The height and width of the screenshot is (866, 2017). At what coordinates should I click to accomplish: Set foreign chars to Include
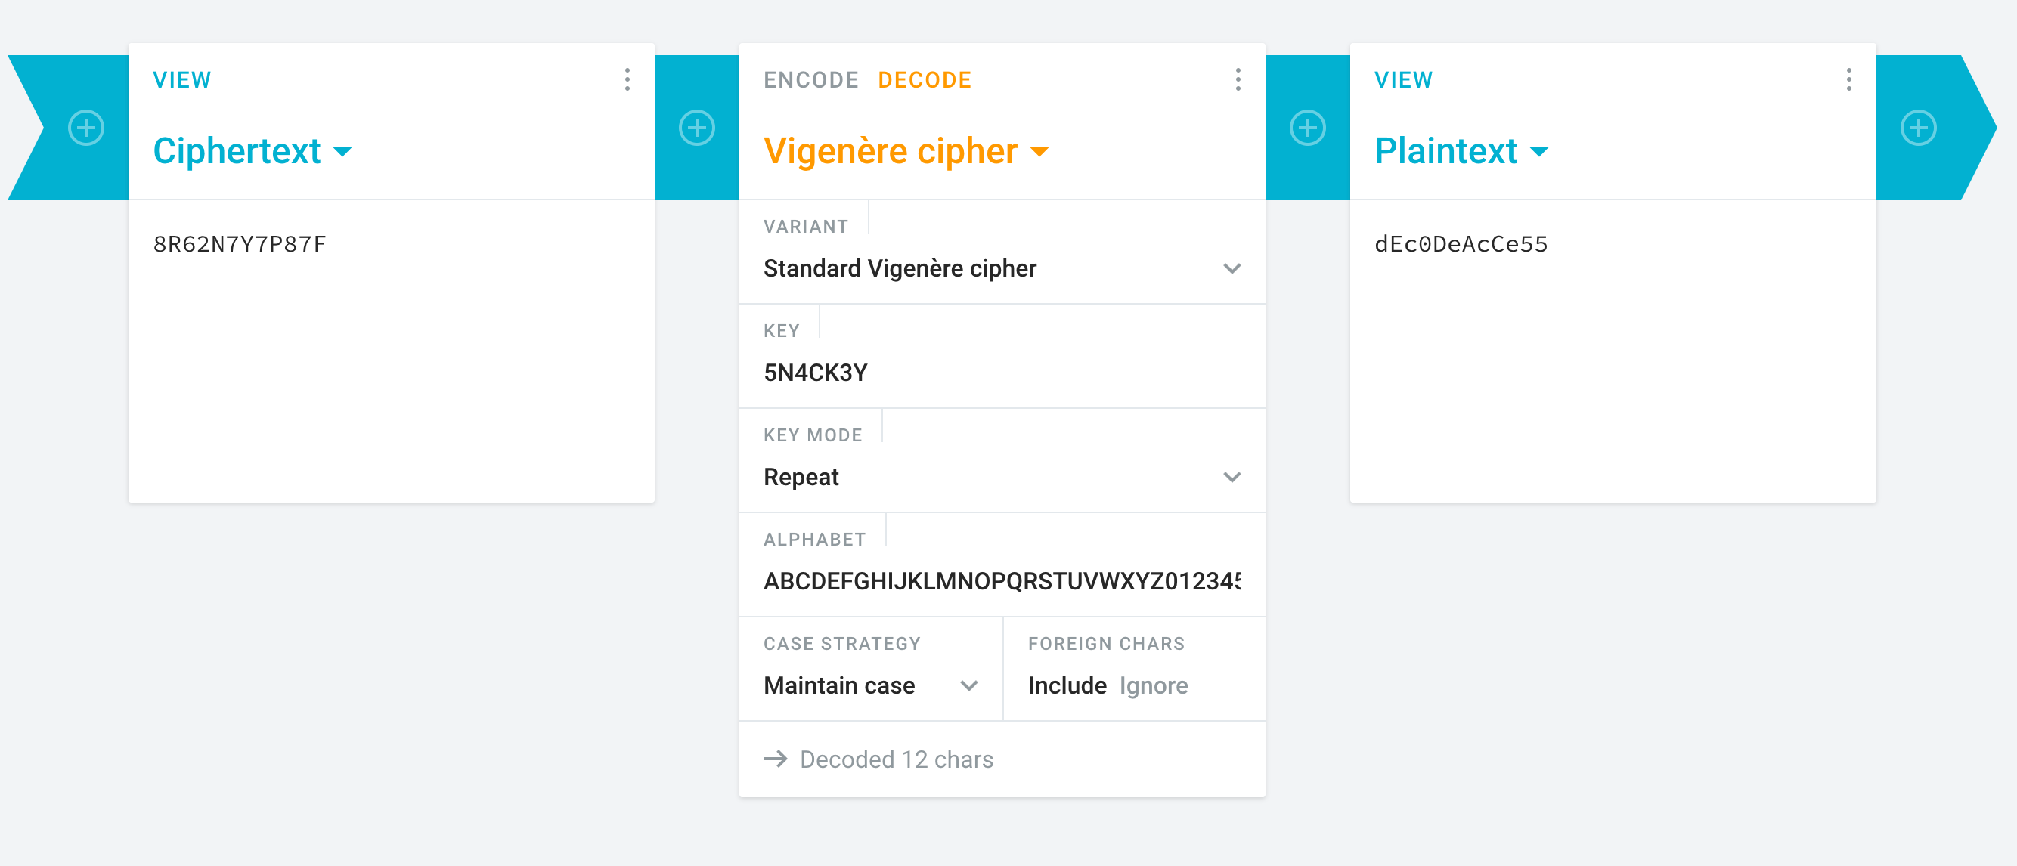[1067, 685]
